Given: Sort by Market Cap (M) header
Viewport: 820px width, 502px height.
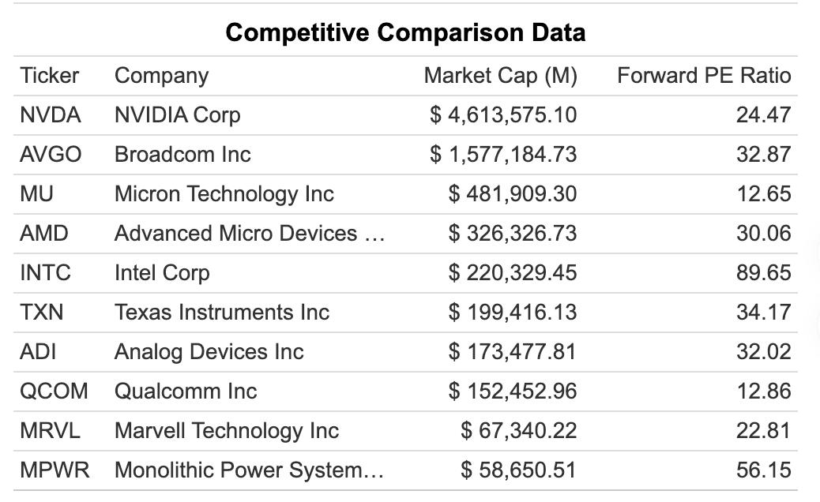Looking at the screenshot, I should 500,76.
